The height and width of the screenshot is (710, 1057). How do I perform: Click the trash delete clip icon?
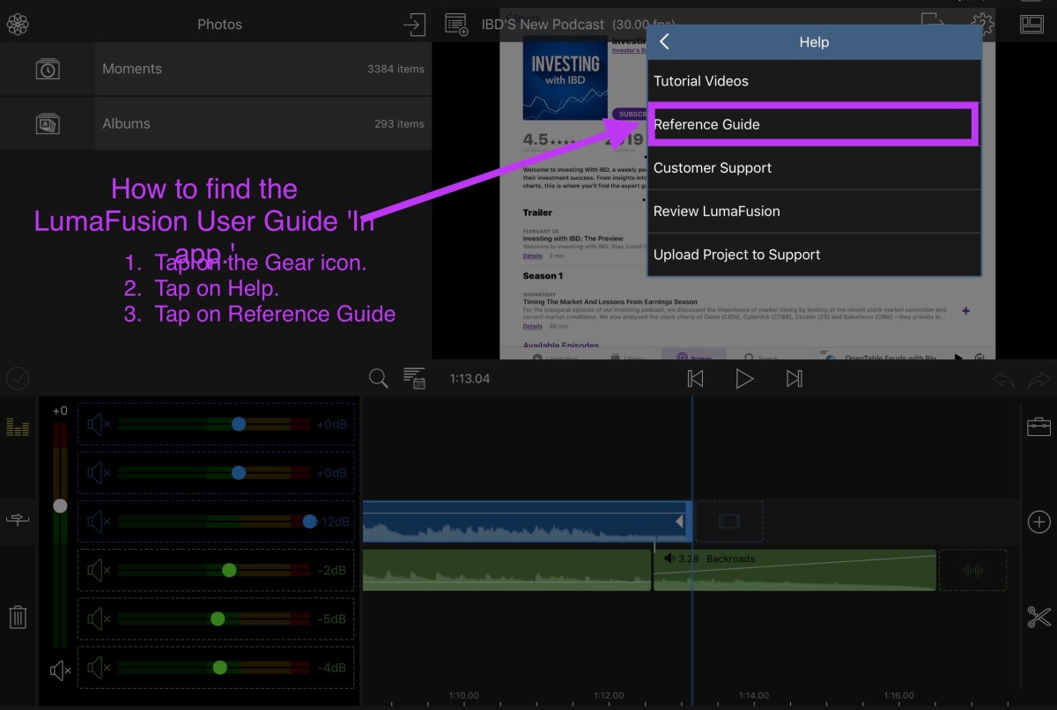point(18,617)
